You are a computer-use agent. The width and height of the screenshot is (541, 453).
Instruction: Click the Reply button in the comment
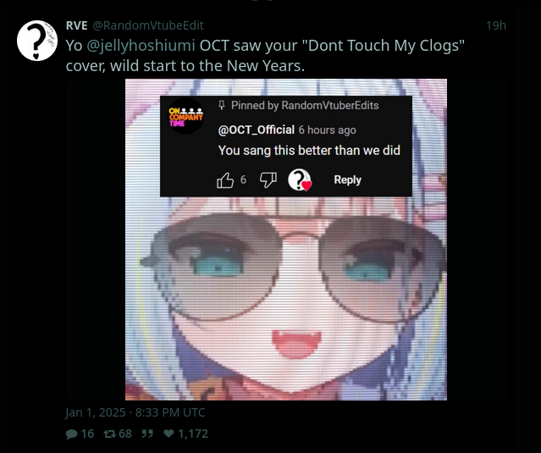coord(347,180)
